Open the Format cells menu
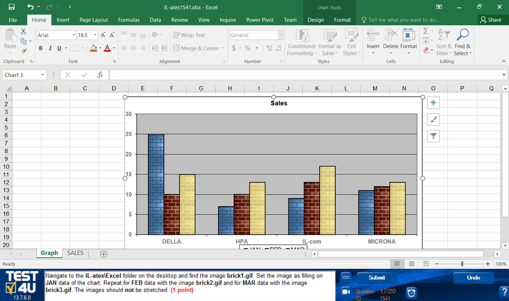 409,42
